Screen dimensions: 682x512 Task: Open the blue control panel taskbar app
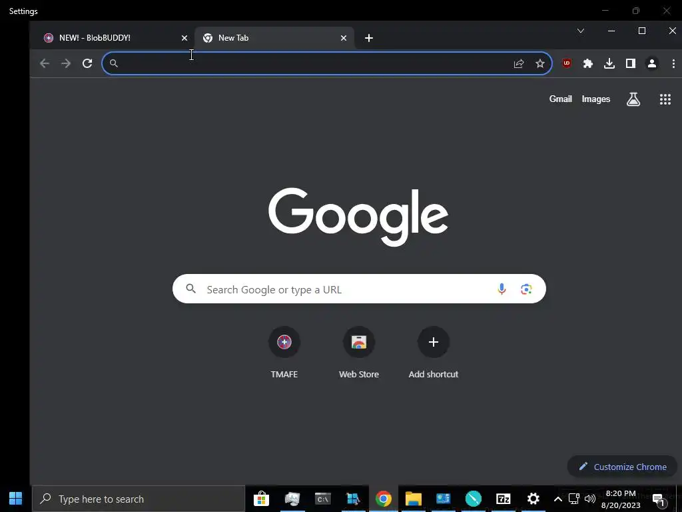coord(443,499)
